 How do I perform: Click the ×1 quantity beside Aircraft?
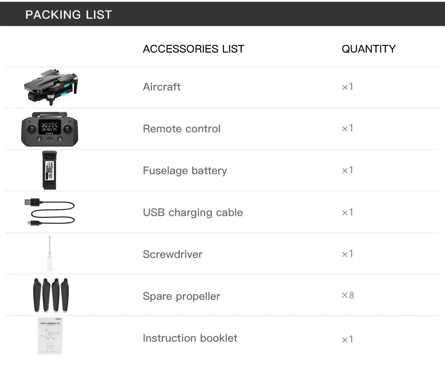(x=347, y=87)
